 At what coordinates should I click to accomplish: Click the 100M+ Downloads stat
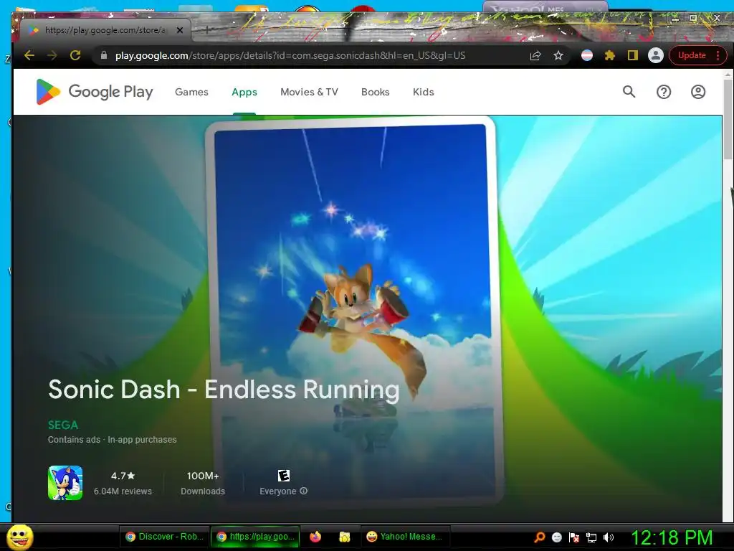tap(203, 483)
